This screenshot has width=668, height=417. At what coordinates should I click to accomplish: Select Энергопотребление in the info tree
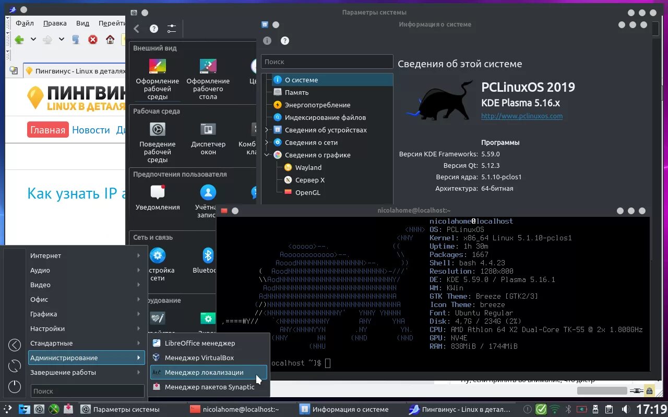(x=317, y=105)
